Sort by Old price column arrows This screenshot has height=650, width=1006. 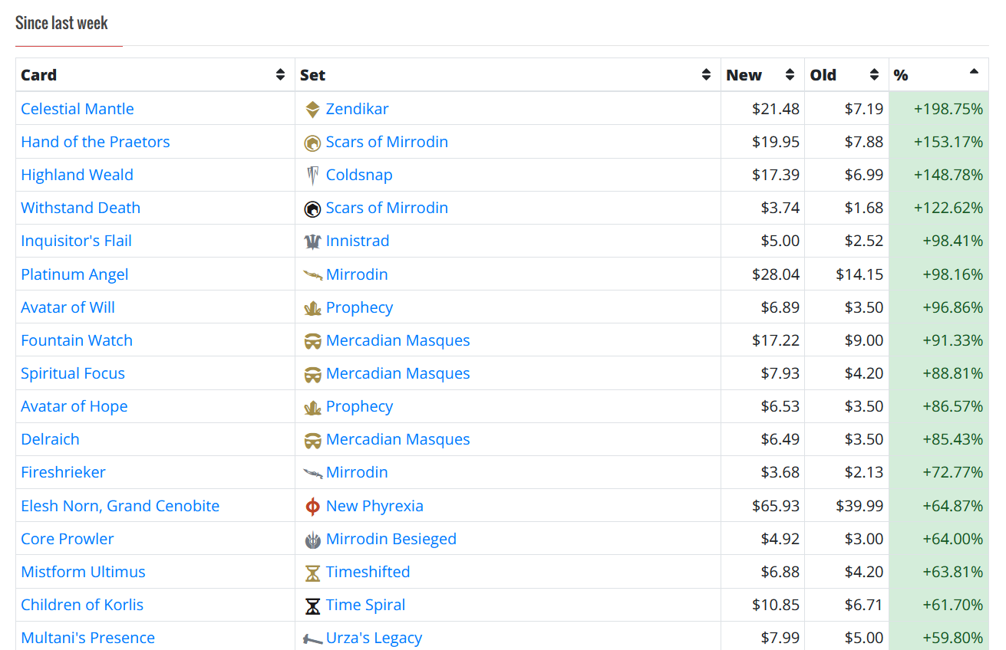tap(874, 75)
